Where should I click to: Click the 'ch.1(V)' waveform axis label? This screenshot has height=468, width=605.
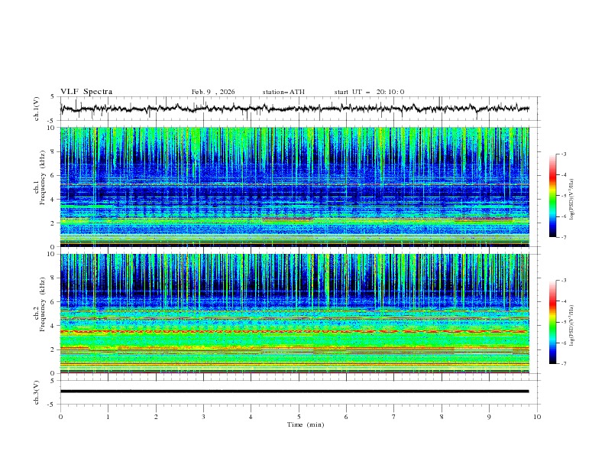tap(37, 109)
